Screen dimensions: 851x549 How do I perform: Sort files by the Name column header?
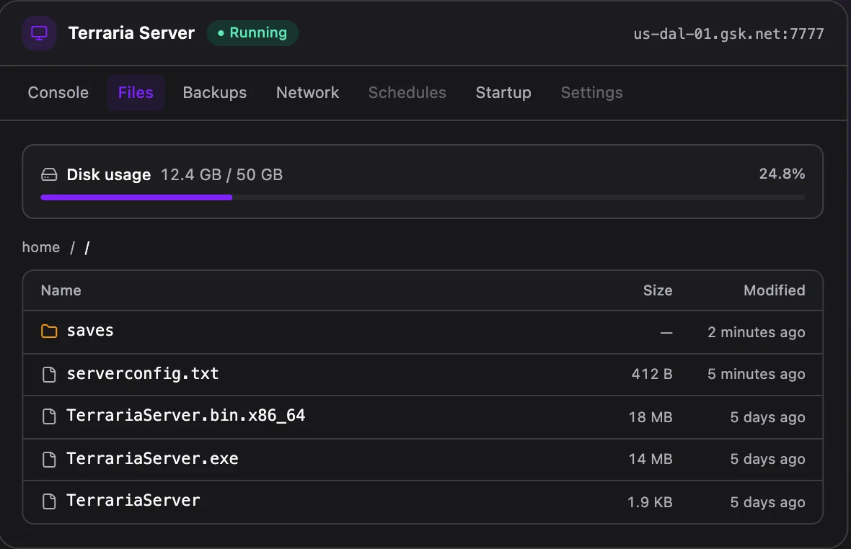pos(61,290)
